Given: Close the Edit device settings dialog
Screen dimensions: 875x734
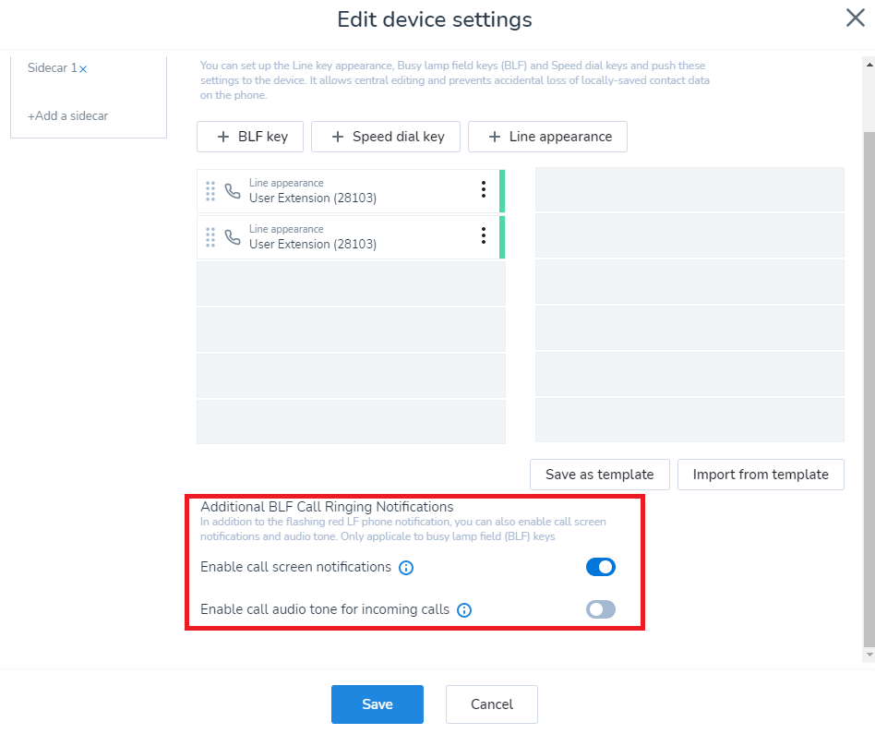Looking at the screenshot, I should [855, 18].
